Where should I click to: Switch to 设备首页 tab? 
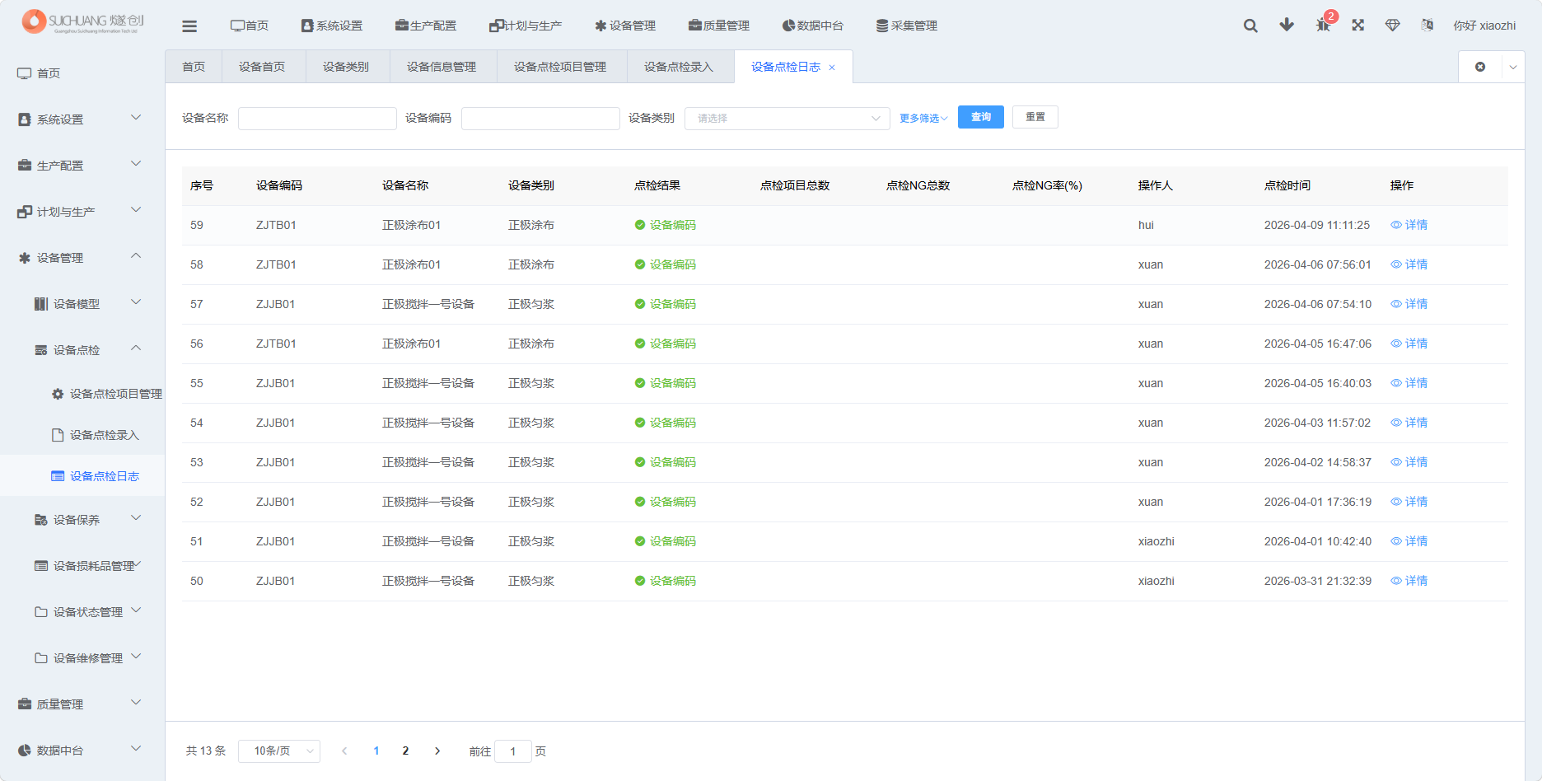click(262, 67)
